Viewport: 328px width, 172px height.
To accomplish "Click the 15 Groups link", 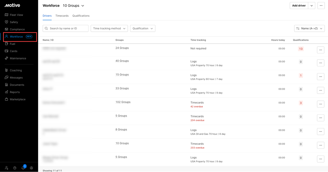I will tap(122, 75).
